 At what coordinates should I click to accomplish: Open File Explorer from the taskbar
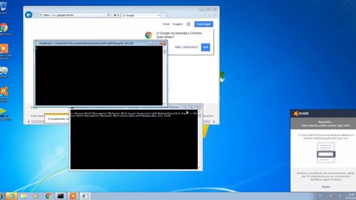click(x=23, y=196)
